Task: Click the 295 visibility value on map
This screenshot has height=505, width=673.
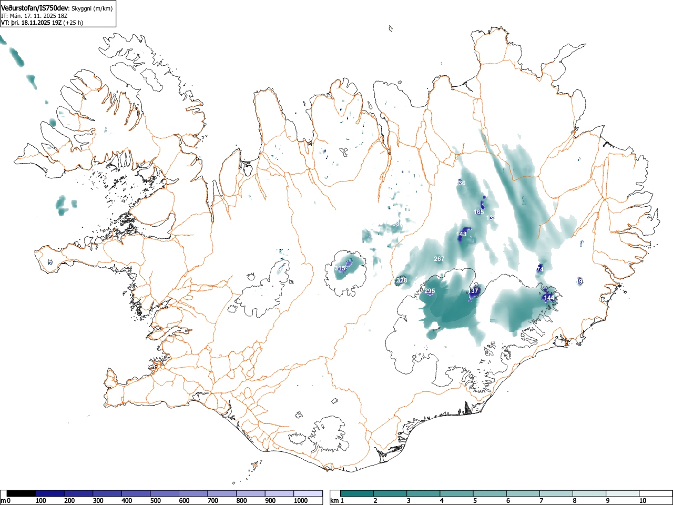Action: tap(430, 291)
